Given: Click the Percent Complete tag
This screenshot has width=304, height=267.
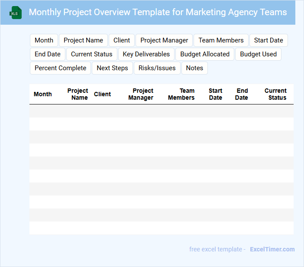Looking at the screenshot, I should [60, 68].
